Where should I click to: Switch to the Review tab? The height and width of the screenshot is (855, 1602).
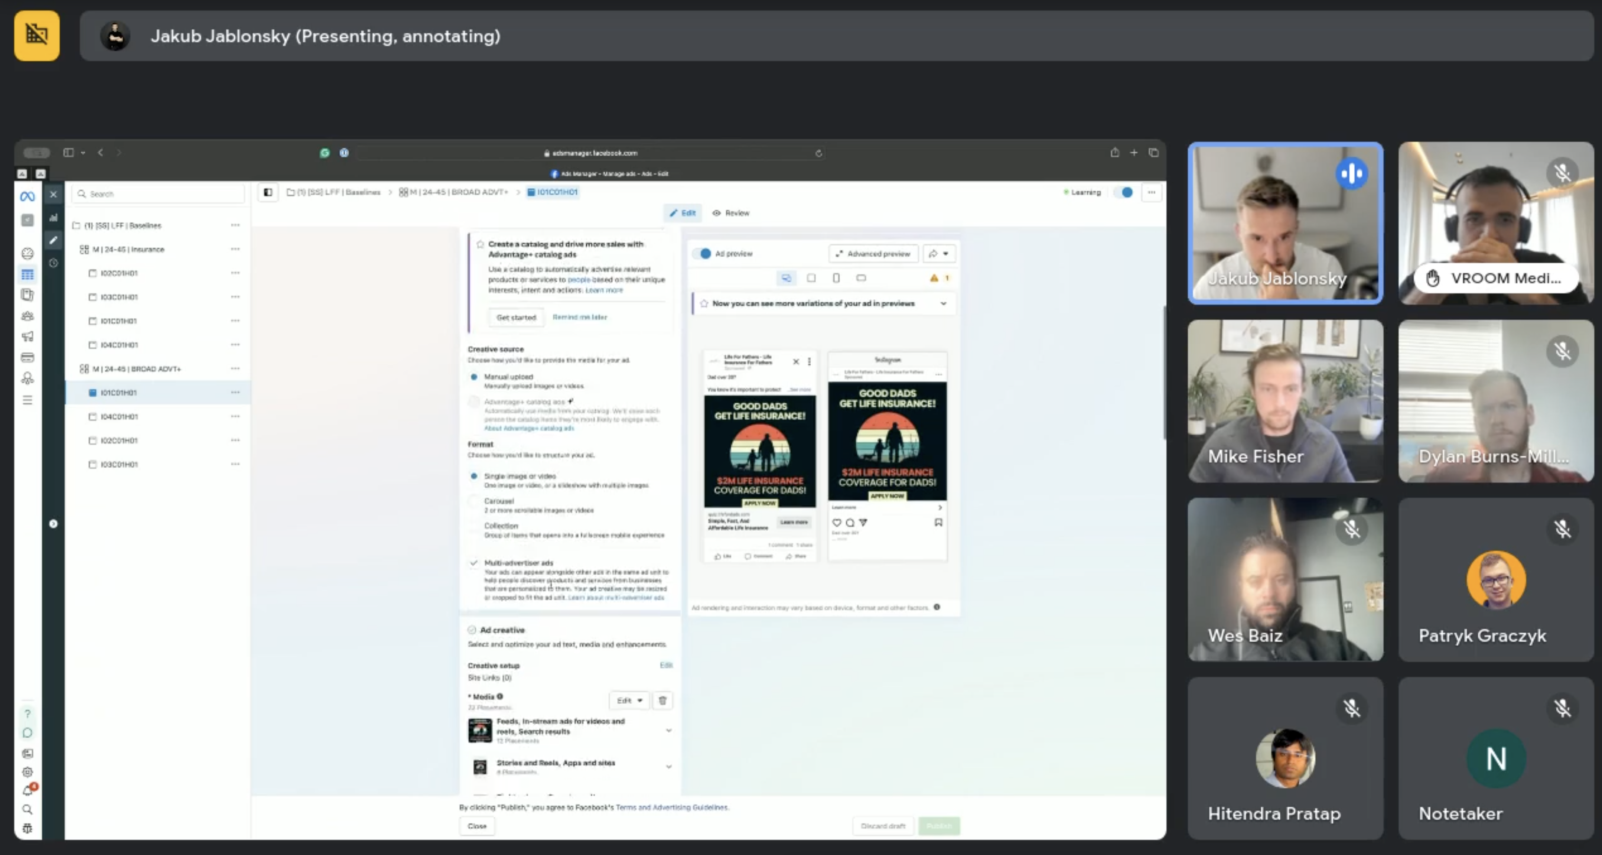731,213
